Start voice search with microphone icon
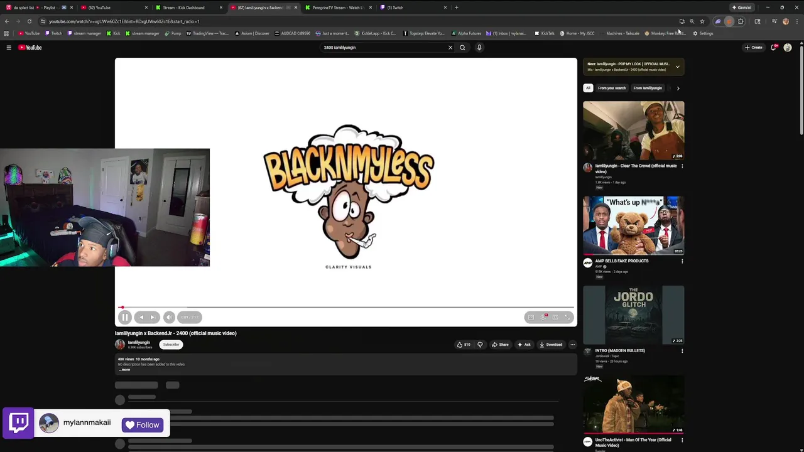This screenshot has width=804, height=452. [479, 48]
